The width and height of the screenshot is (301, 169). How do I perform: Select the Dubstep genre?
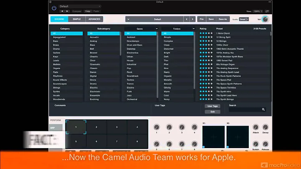[140, 49]
